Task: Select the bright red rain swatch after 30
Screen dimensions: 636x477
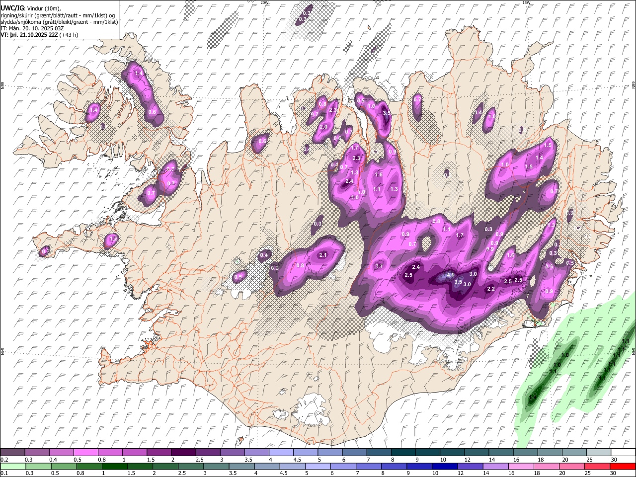Action: 622,466
